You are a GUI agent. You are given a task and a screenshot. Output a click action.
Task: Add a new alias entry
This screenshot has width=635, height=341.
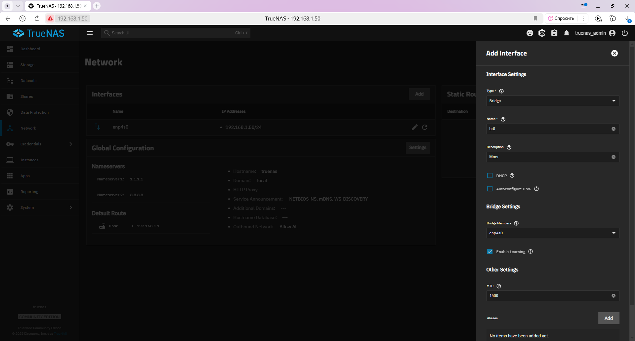[x=609, y=318]
